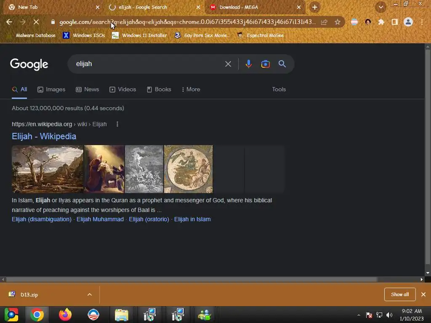Open the Extensions puzzle piece icon
This screenshot has height=323, width=431.
(381, 22)
